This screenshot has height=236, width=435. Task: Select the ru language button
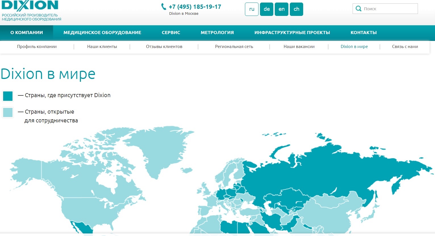click(x=252, y=9)
